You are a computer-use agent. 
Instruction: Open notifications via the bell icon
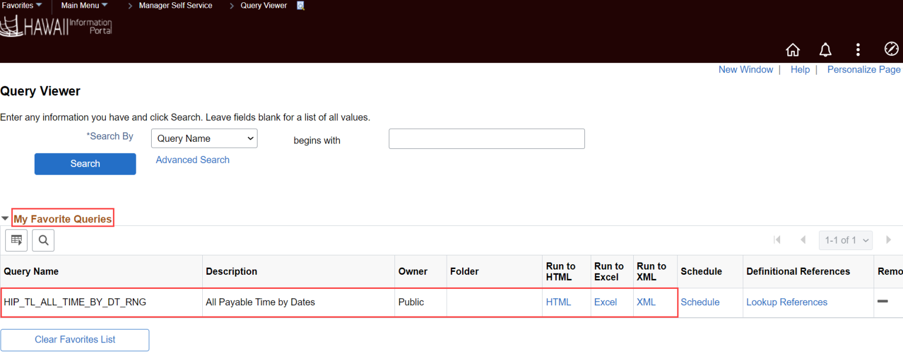(825, 49)
